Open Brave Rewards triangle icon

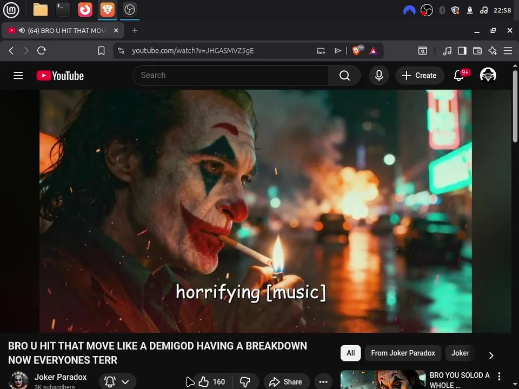tap(374, 51)
